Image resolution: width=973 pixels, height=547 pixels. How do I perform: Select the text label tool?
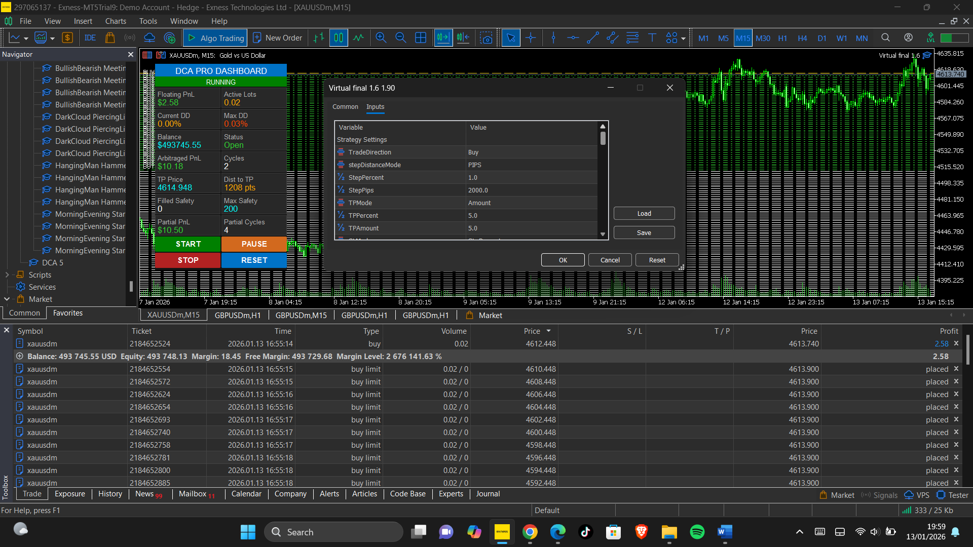(x=652, y=38)
